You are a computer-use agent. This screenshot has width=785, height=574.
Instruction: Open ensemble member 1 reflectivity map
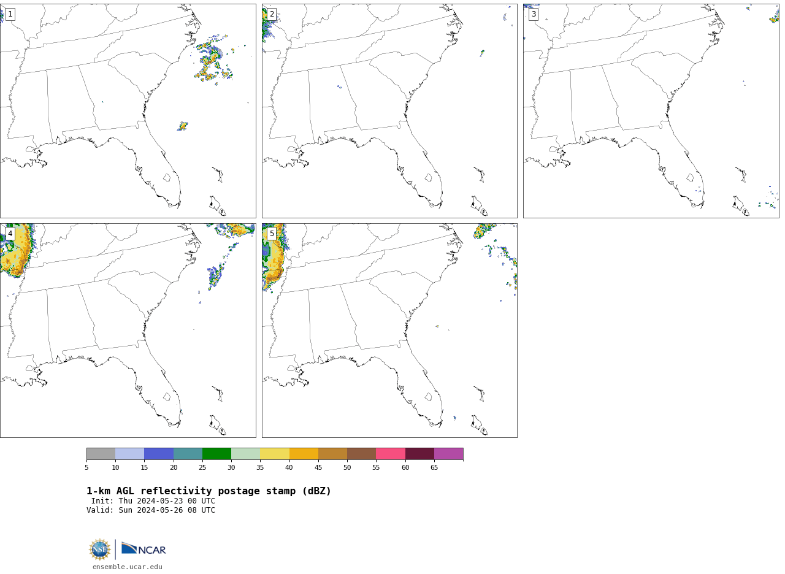128,111
